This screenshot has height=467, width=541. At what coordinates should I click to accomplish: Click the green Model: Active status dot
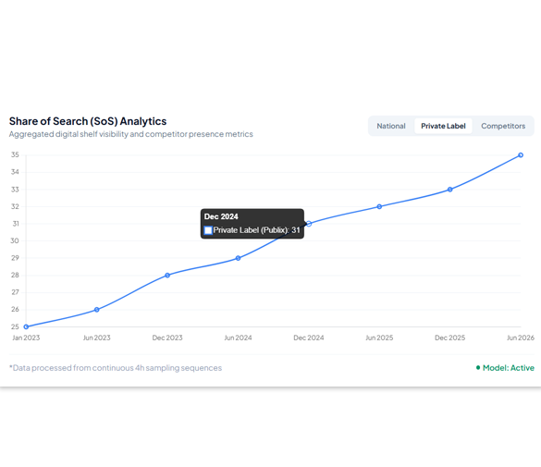(478, 368)
